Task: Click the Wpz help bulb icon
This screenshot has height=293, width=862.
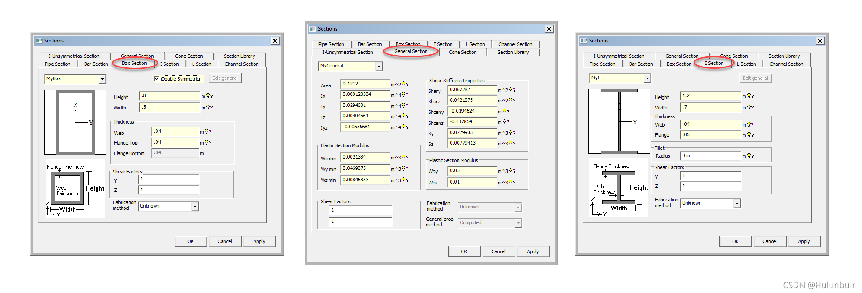Action: point(512,182)
